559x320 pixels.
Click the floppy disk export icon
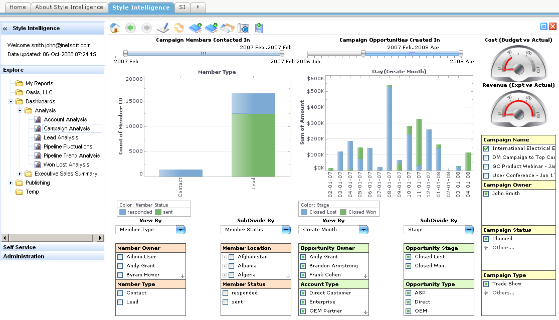[x=259, y=28]
